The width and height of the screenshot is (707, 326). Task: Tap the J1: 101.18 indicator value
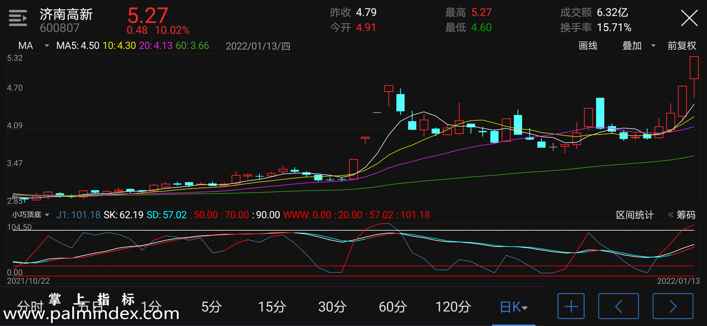[x=78, y=215]
